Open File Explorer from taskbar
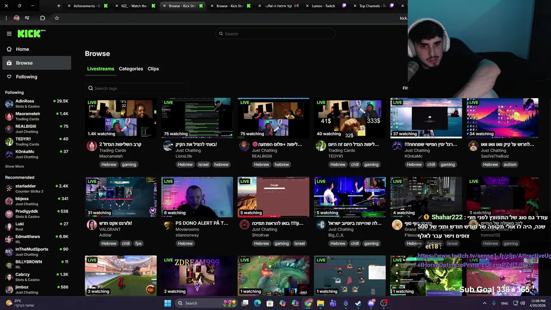The image size is (551, 310). (x=320, y=303)
